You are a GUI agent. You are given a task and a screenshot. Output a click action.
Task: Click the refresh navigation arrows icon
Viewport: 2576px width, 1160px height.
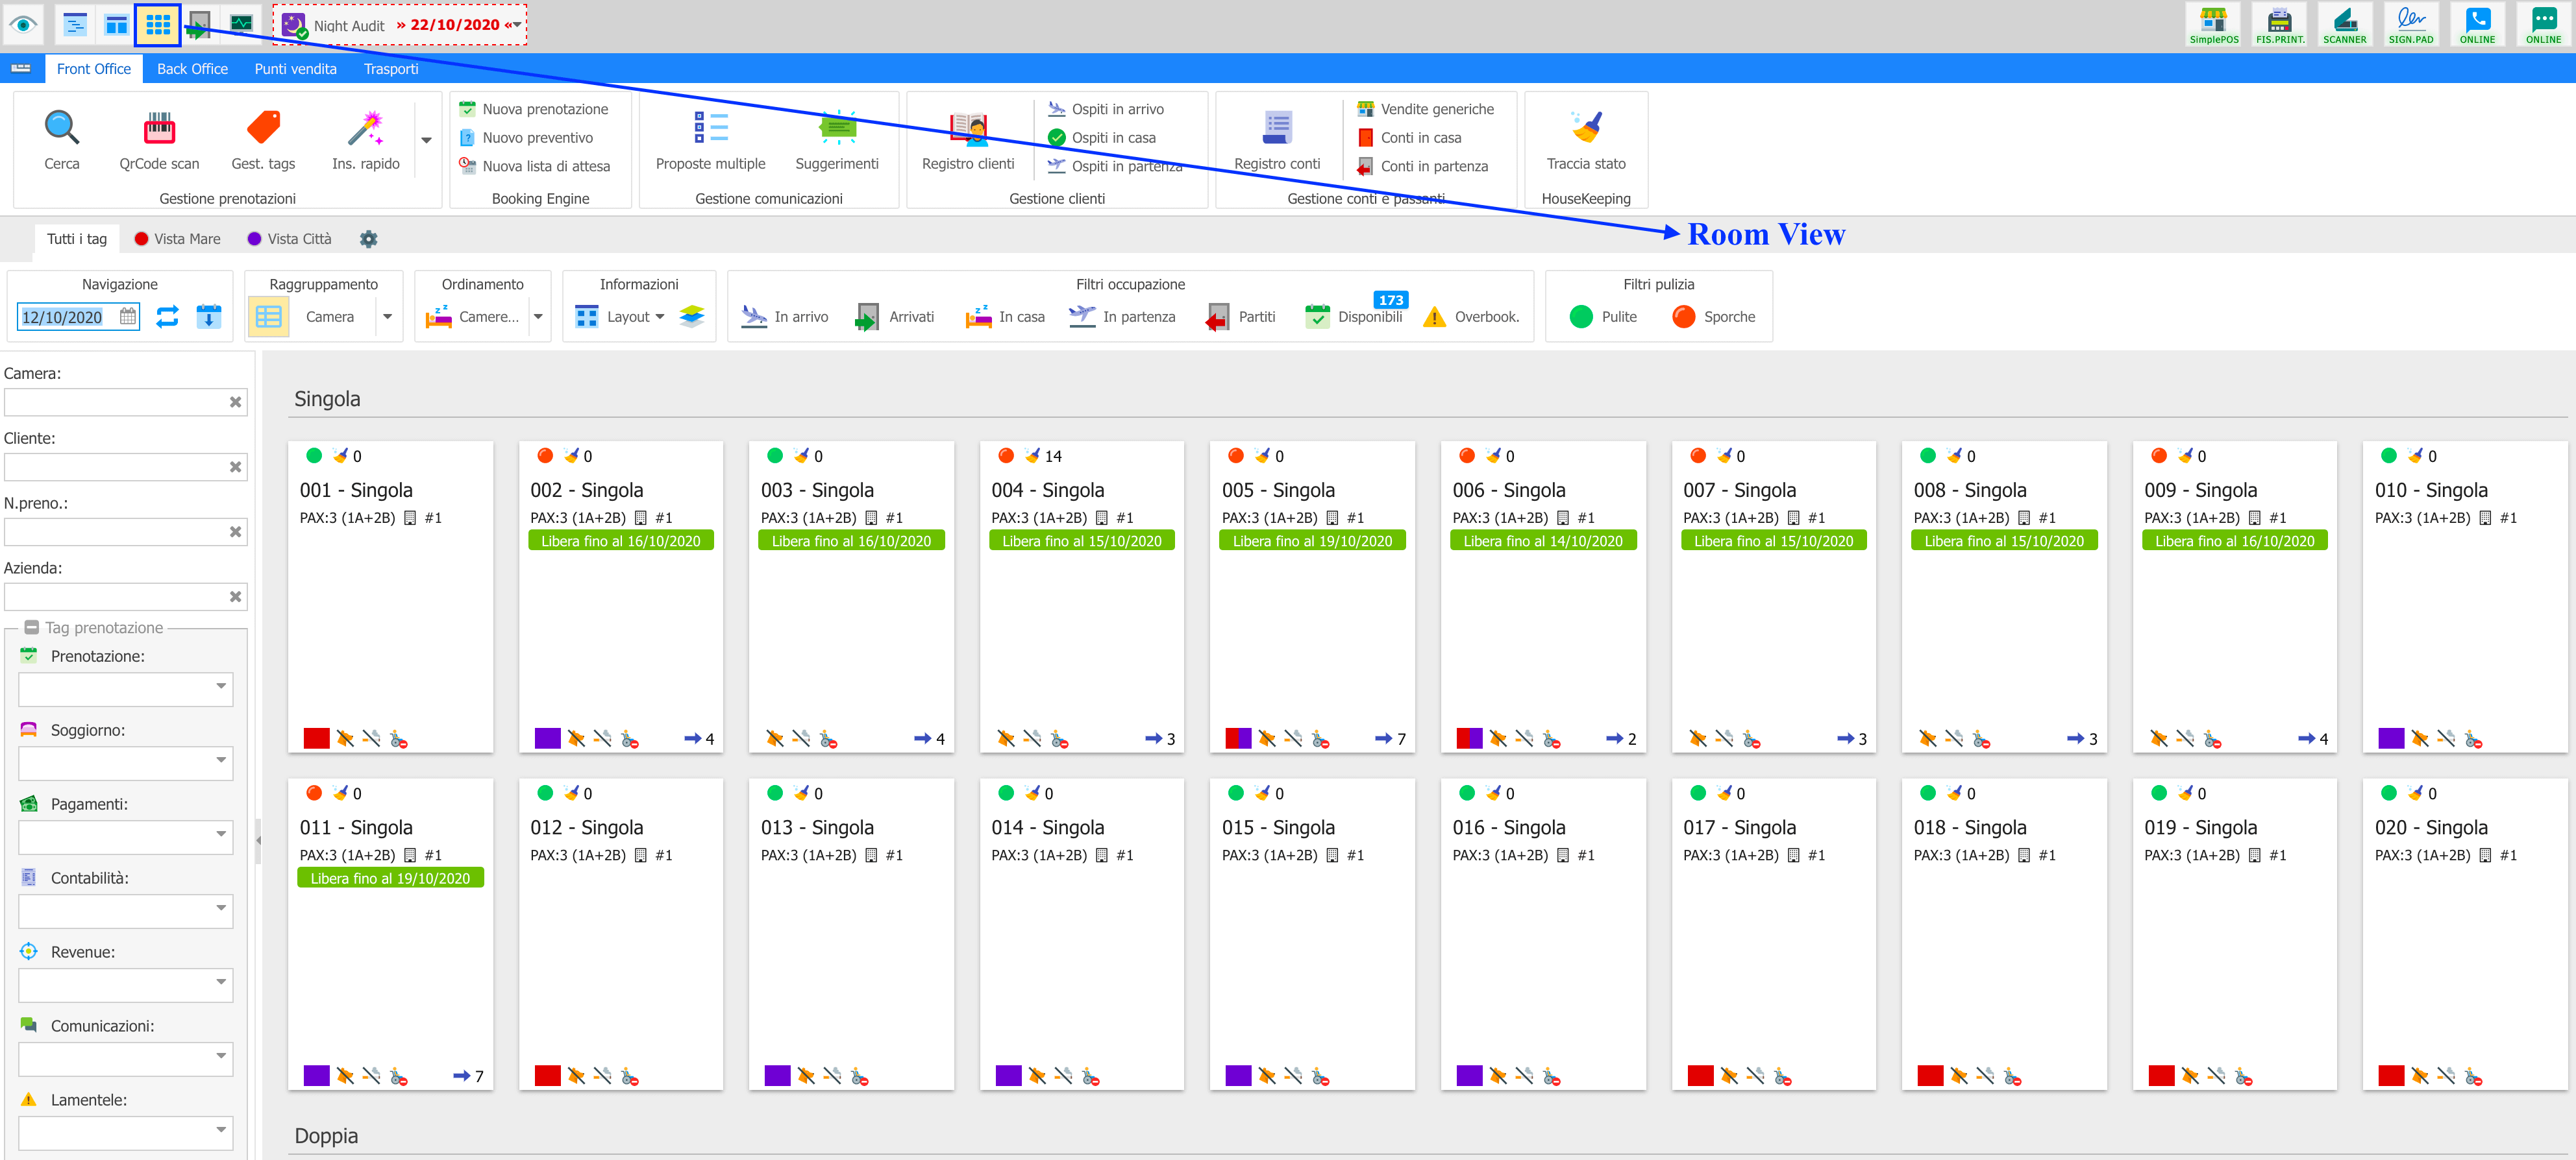pos(167,317)
